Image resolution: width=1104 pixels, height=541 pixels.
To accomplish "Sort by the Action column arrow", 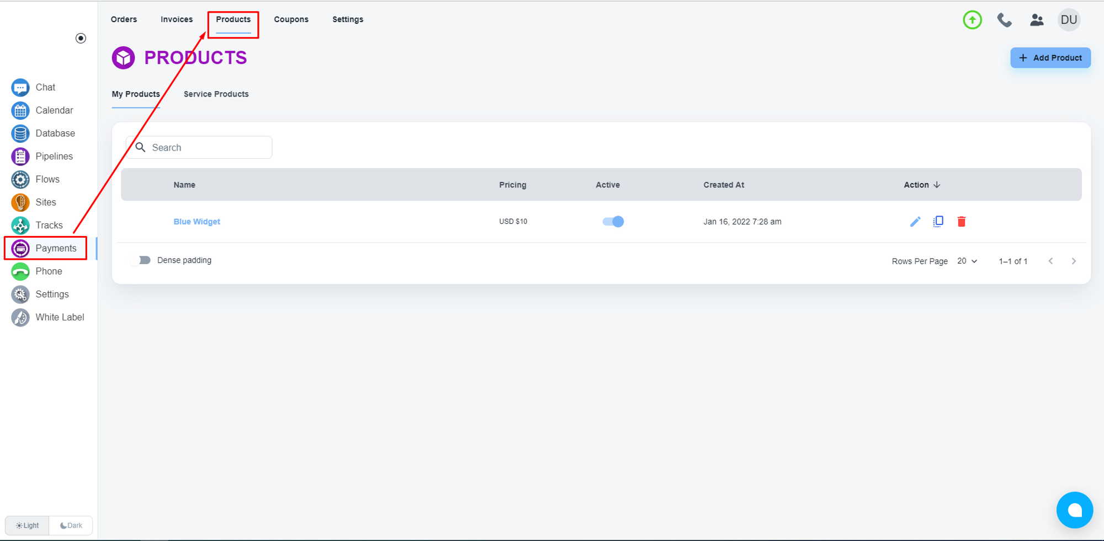I will click(937, 185).
